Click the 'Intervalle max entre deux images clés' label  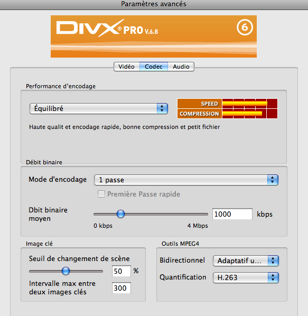(62, 288)
